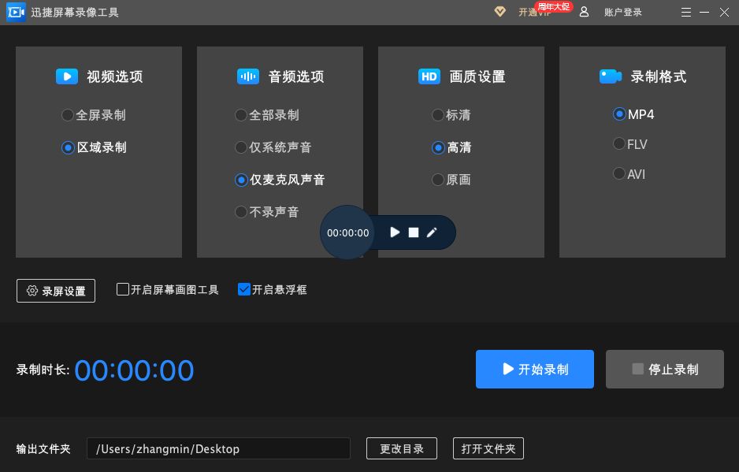Viewport: 739px width, 472px height.
Task: Click the 视频选项 video icon
Action: (67, 76)
